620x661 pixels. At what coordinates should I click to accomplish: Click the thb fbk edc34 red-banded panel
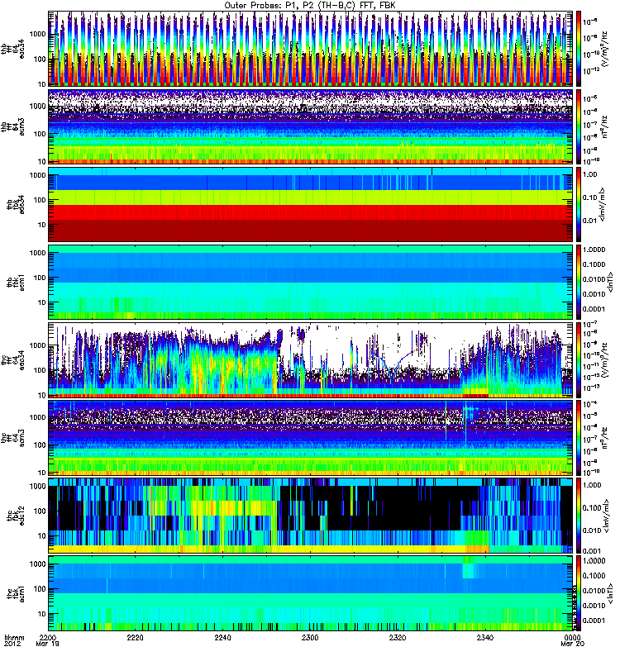pos(311,203)
